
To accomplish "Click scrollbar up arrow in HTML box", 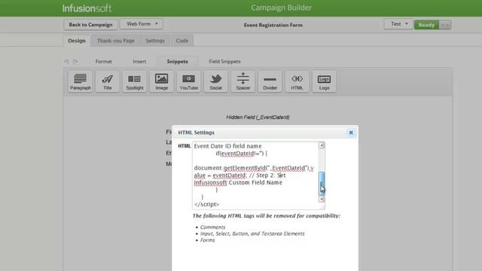I will 322,145.
